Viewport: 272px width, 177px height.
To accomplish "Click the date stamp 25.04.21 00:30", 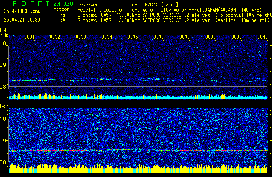I will click(x=22, y=20).
